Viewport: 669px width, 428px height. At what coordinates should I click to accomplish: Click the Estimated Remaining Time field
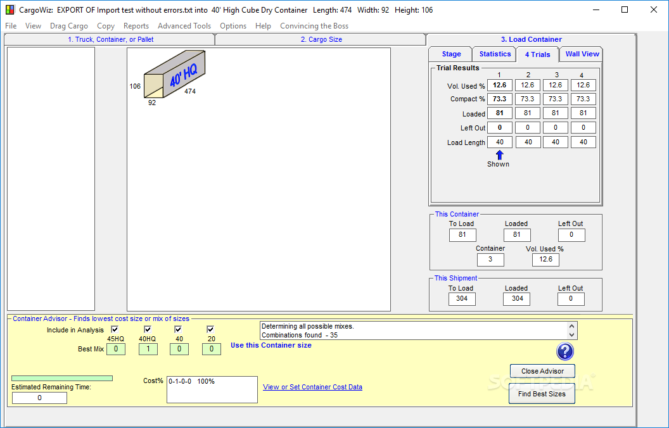coord(40,398)
